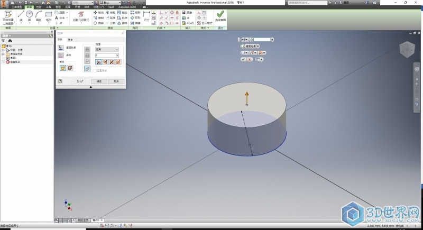Viewport: 423px width, 230px height.
Task: Select Surface output mode in Extrude dialog
Action: pos(70,68)
